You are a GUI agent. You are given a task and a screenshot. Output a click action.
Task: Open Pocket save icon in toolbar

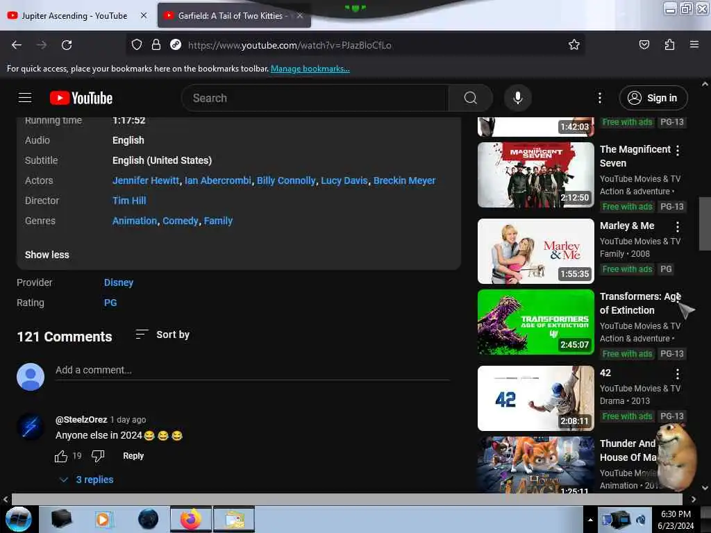(644, 44)
